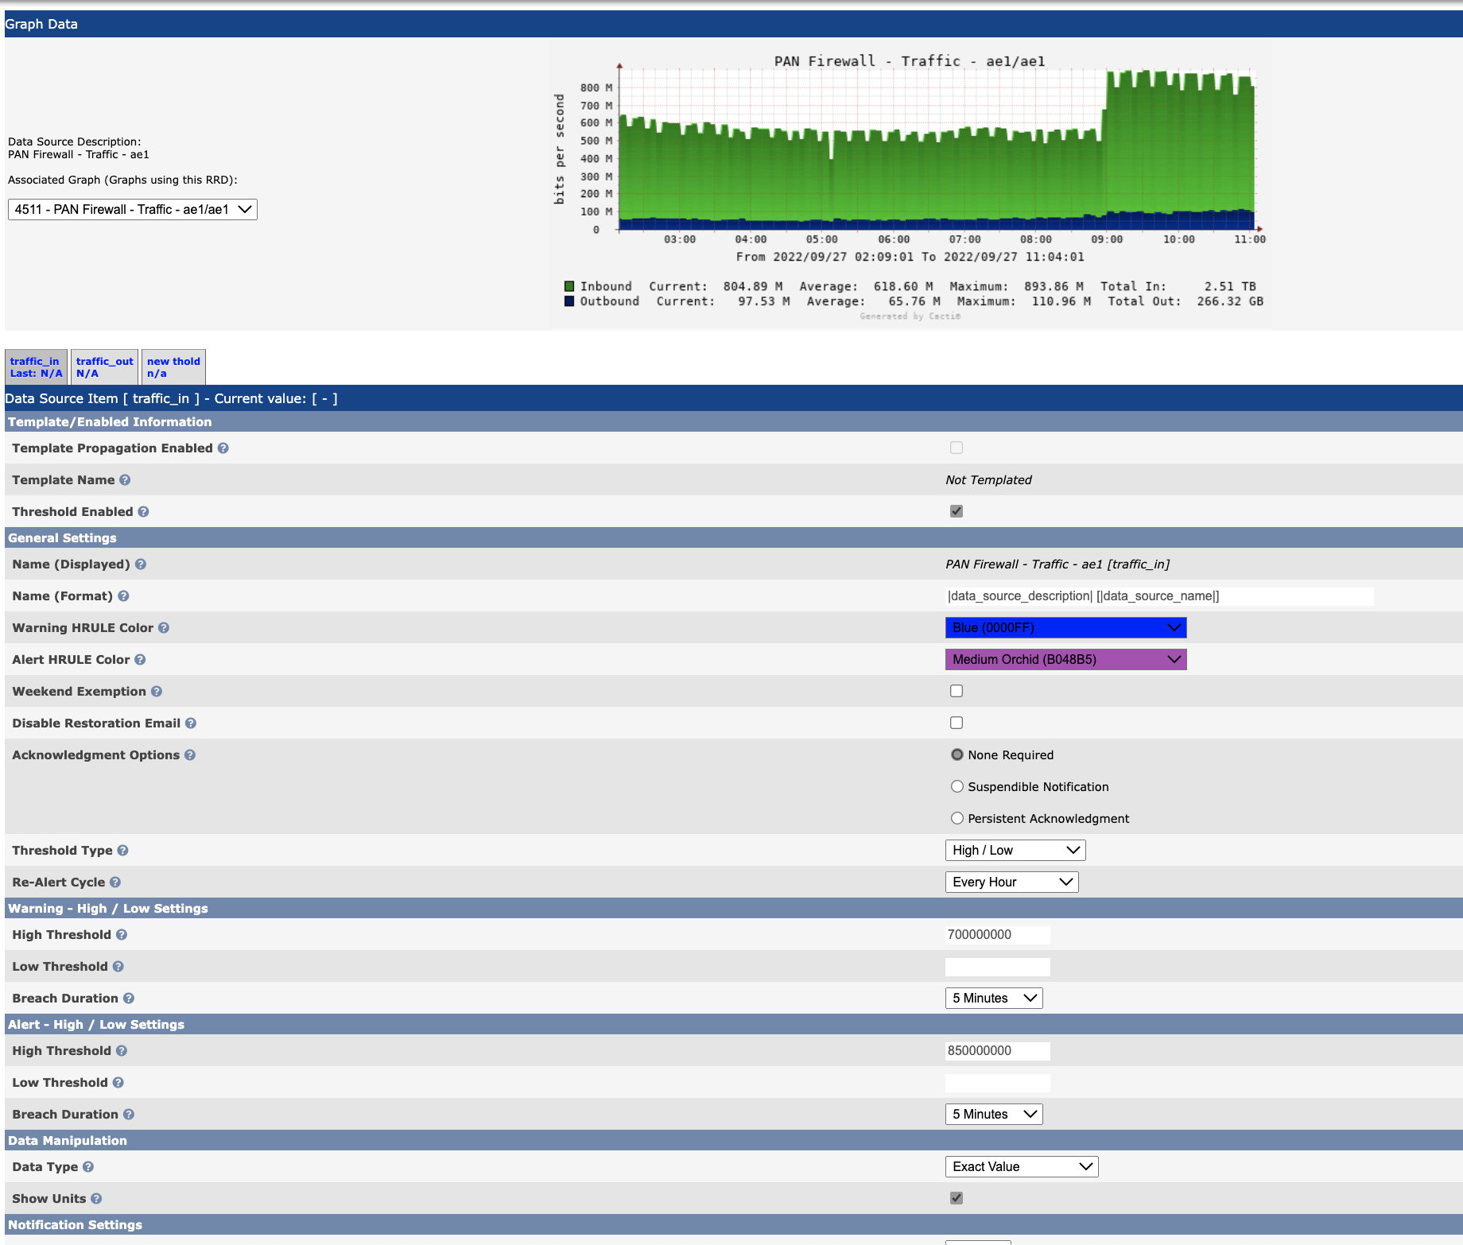Image resolution: width=1463 pixels, height=1245 pixels.
Task: Show help for Disable Restoration Email
Action: point(191,723)
